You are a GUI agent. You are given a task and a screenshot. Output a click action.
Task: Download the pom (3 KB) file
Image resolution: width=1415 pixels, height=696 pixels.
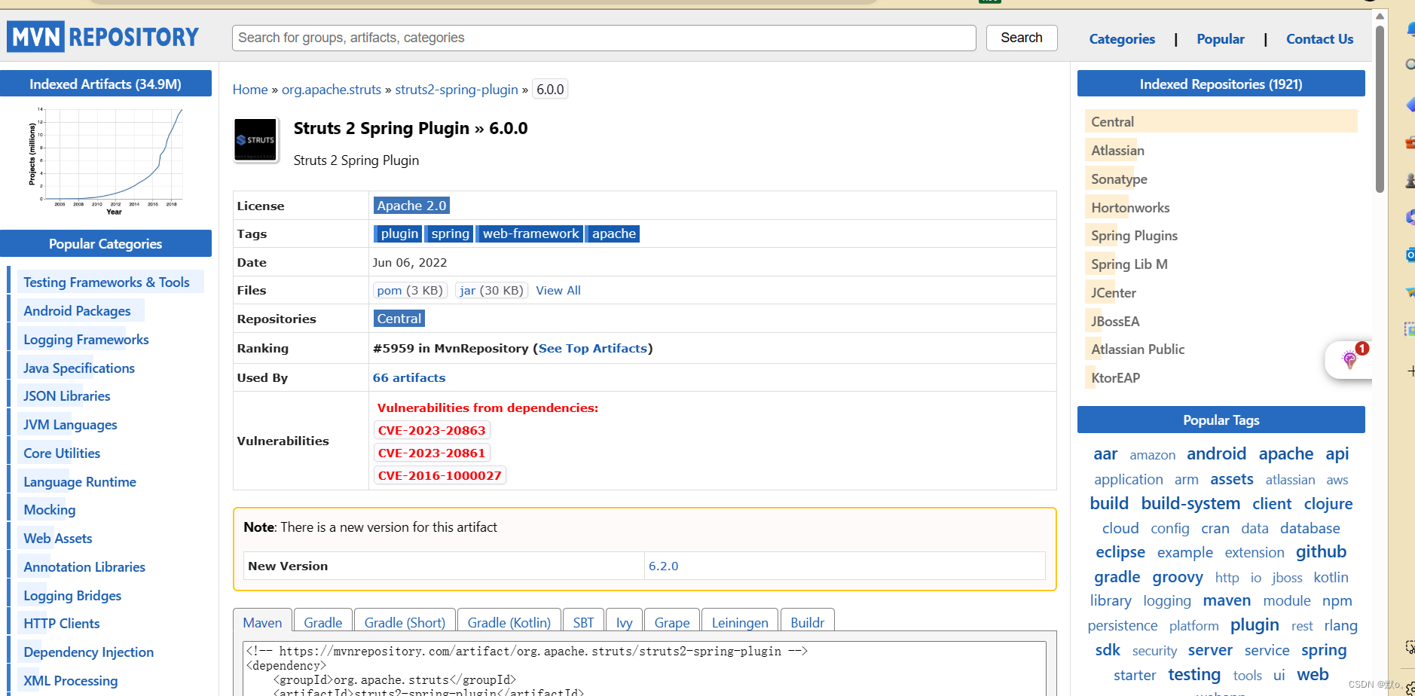[x=410, y=290]
